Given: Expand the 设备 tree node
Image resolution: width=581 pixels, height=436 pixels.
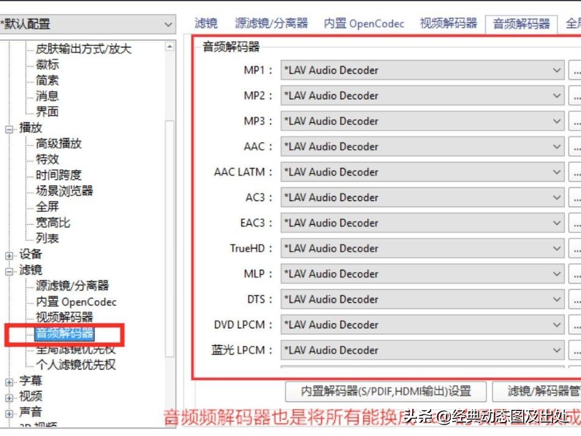Looking at the screenshot, I should (9, 255).
